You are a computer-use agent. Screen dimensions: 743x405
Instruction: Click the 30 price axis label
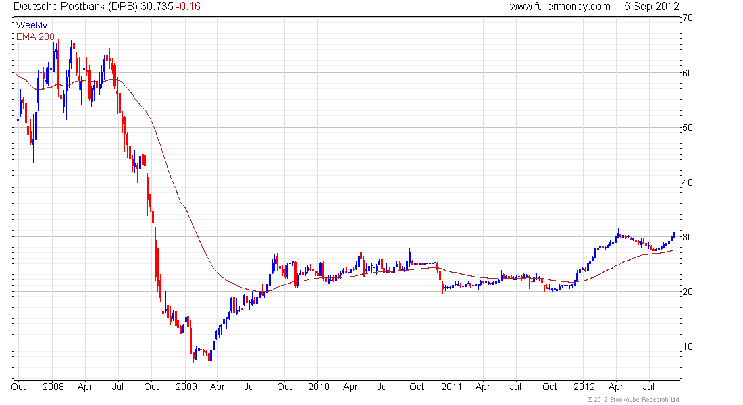tap(687, 237)
